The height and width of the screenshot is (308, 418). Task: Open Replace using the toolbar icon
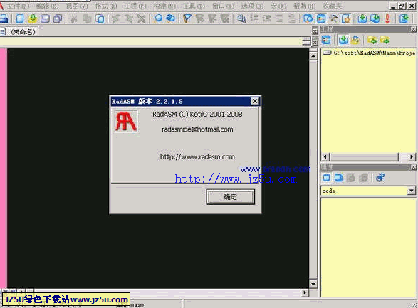pos(171,18)
